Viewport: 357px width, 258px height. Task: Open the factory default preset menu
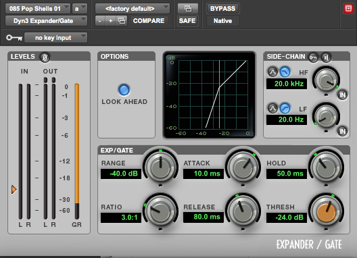pos(133,9)
